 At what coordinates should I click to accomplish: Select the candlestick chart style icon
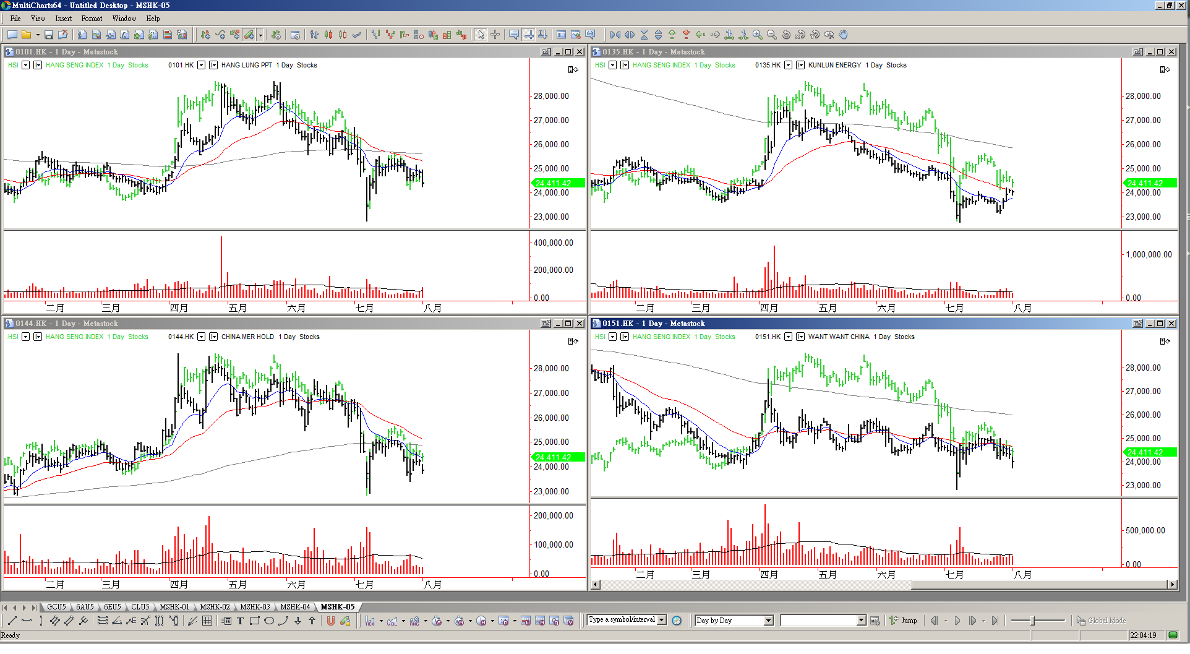[x=328, y=35]
